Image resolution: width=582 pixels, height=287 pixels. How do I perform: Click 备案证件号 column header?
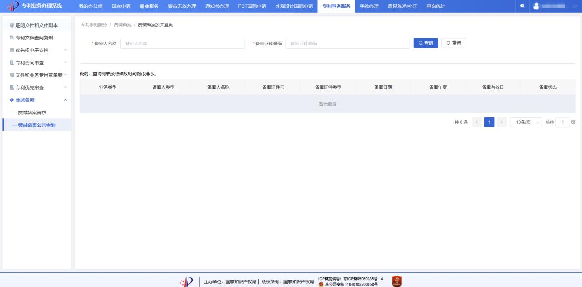[273, 87]
